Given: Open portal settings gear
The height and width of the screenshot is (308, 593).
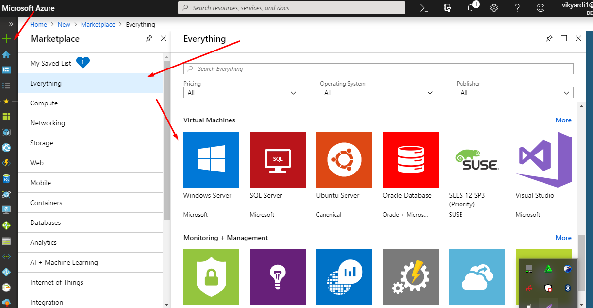Looking at the screenshot, I should pyautogui.click(x=494, y=8).
